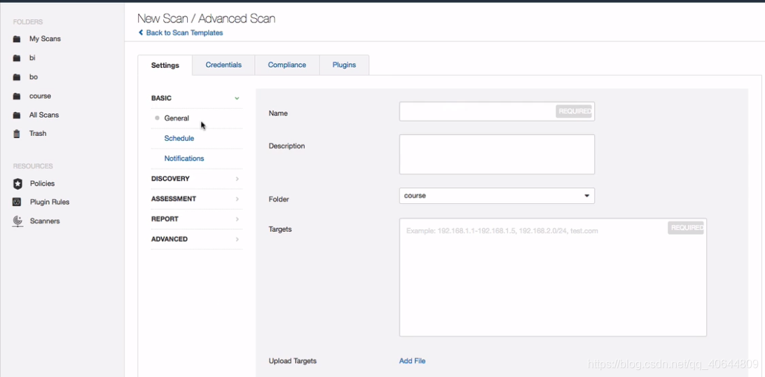
Task: Open the bi folder label
Action: (x=32, y=57)
